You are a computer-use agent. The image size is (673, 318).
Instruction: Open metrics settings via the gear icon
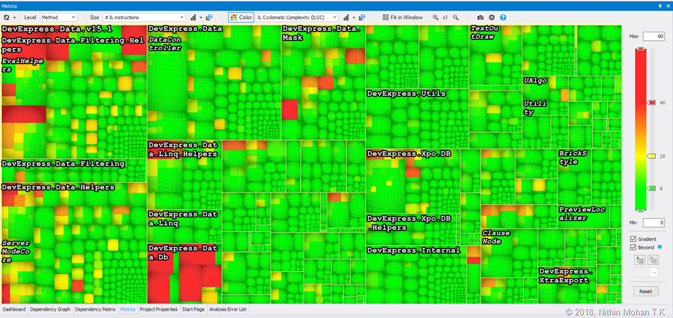[x=492, y=17]
